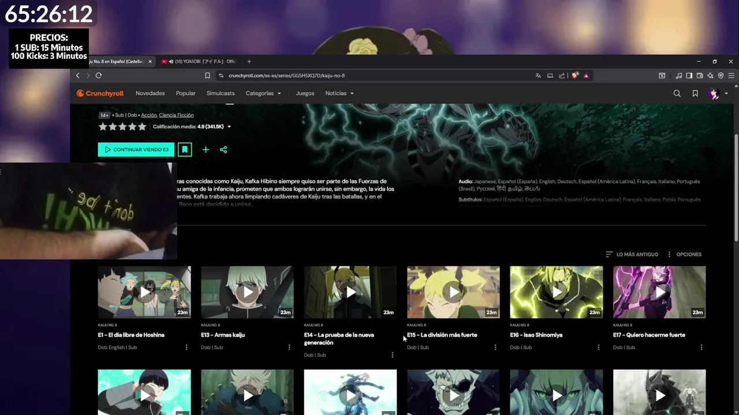Open Crunchyroll search magnifier icon
Screen dimensions: 739x415
[677, 93]
